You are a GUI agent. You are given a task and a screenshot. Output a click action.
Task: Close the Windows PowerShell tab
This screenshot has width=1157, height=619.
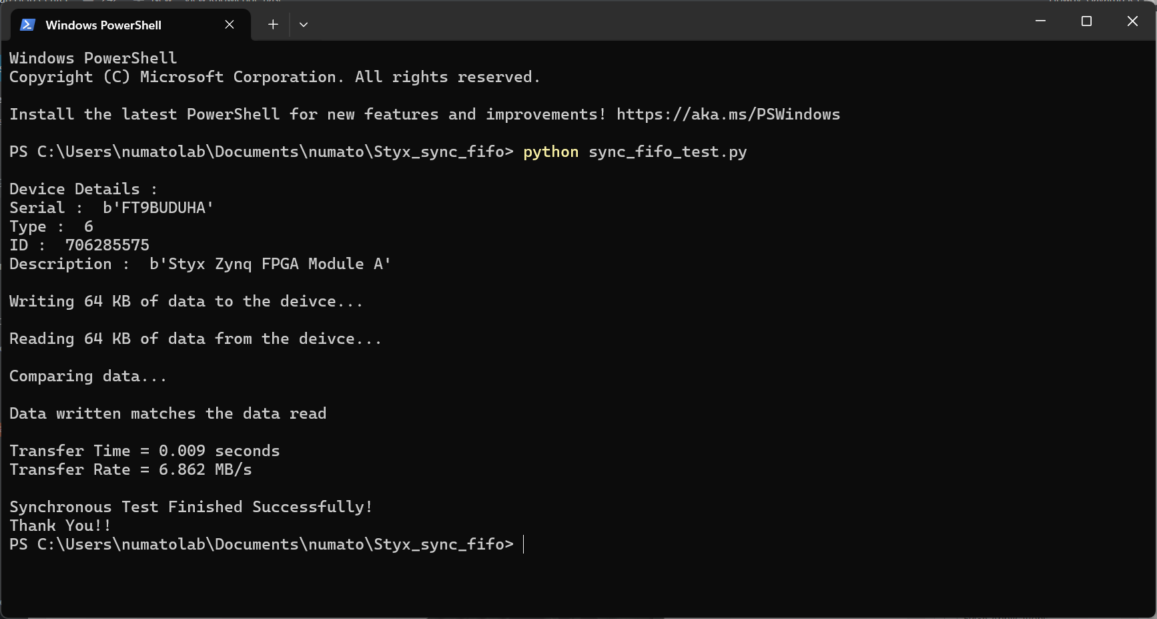[x=230, y=25]
